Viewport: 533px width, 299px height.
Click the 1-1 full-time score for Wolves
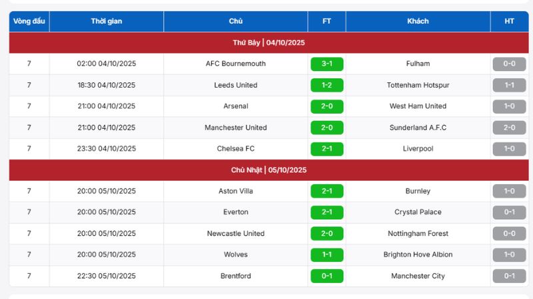click(x=326, y=254)
